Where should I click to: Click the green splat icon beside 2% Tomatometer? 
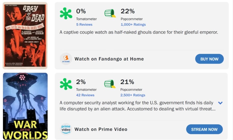[x=66, y=84]
